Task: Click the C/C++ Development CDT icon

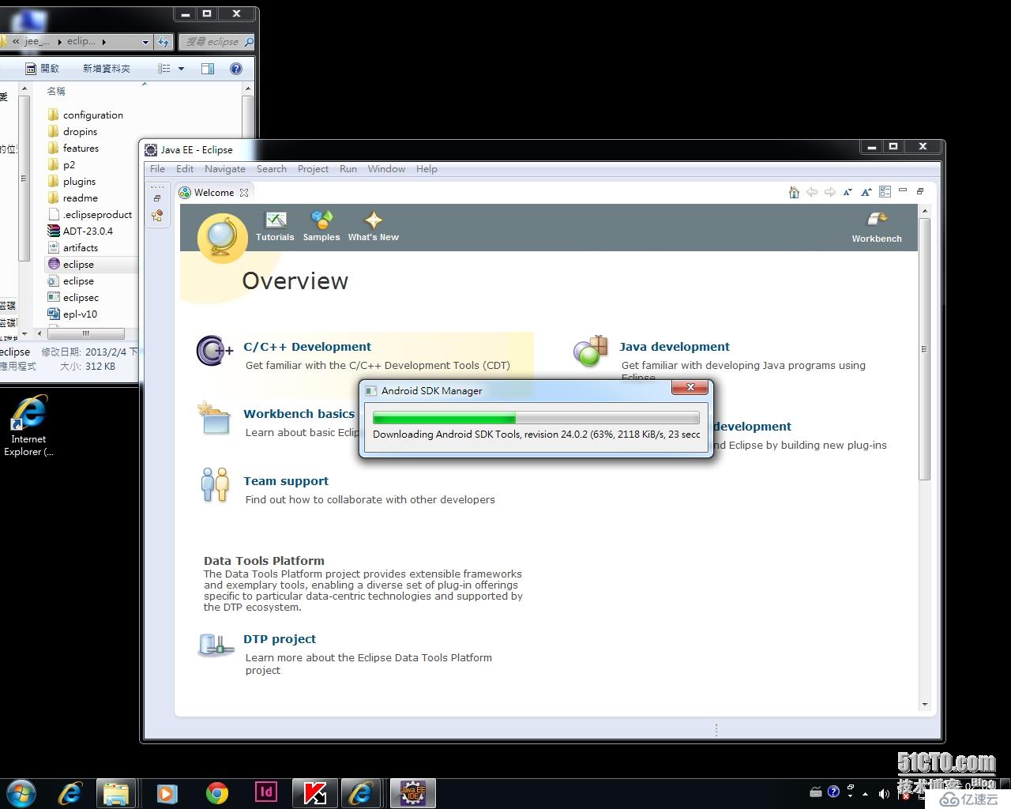Action: [214, 351]
